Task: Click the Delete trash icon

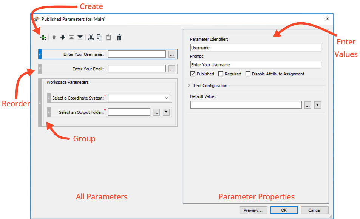Action: point(119,37)
